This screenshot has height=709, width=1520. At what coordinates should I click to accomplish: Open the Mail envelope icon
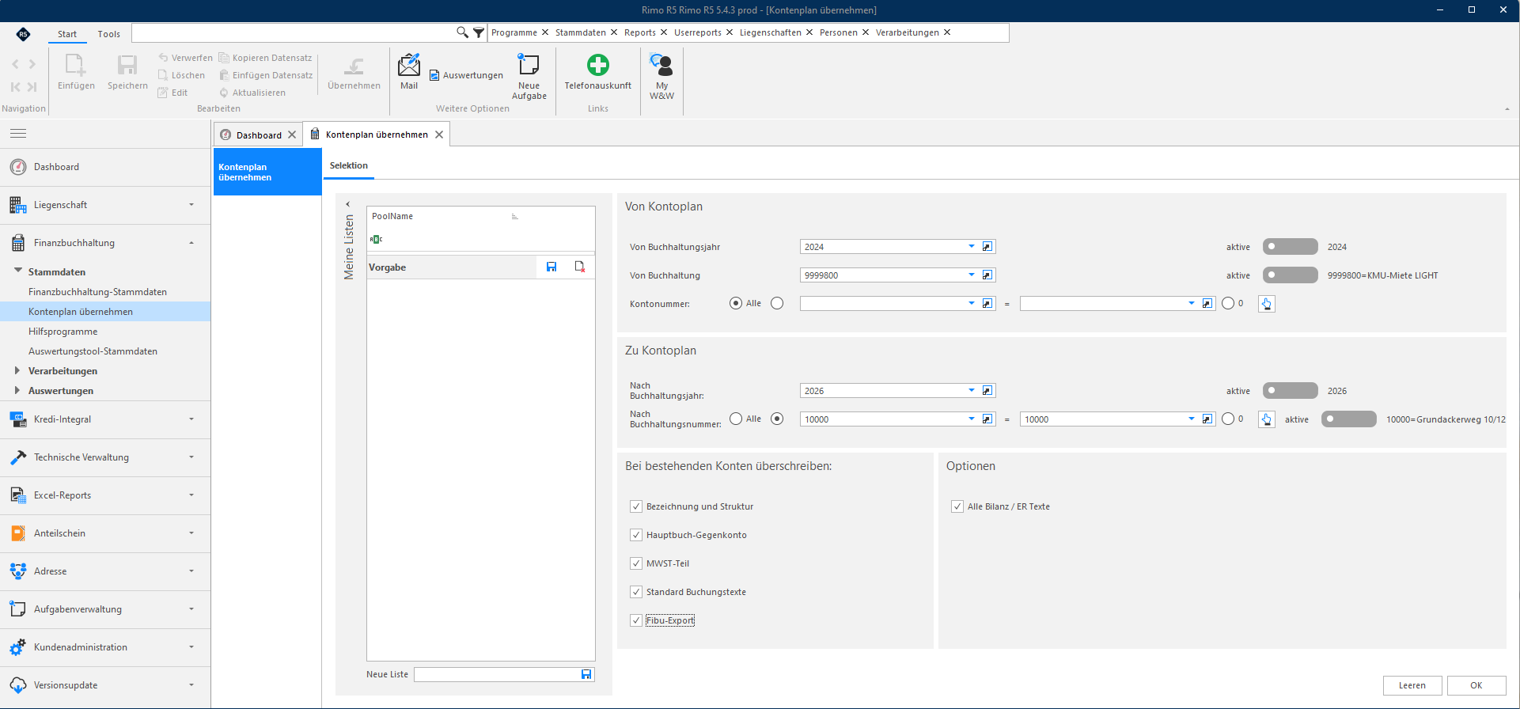coord(409,65)
